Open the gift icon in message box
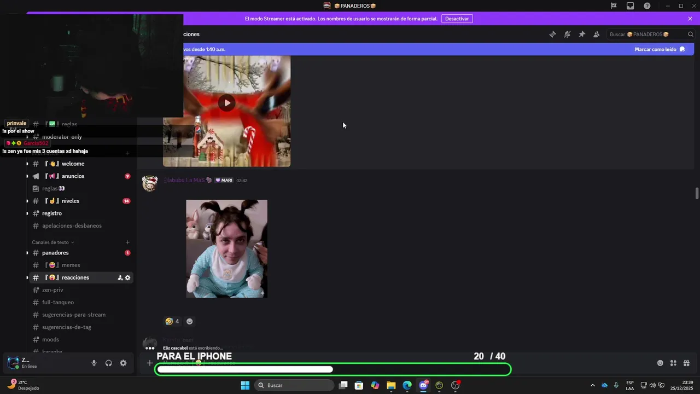Image resolution: width=700 pixels, height=394 pixels. pyautogui.click(x=686, y=363)
